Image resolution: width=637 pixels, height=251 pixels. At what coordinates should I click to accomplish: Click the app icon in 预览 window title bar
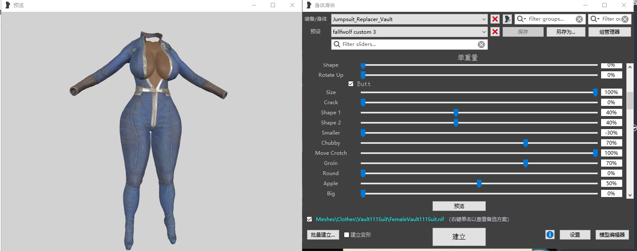[7, 5]
